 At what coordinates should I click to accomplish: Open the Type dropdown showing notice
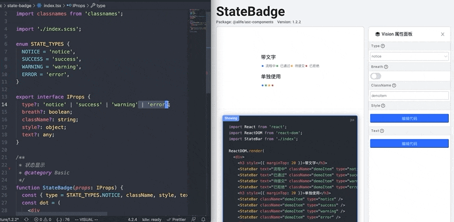tap(409, 57)
